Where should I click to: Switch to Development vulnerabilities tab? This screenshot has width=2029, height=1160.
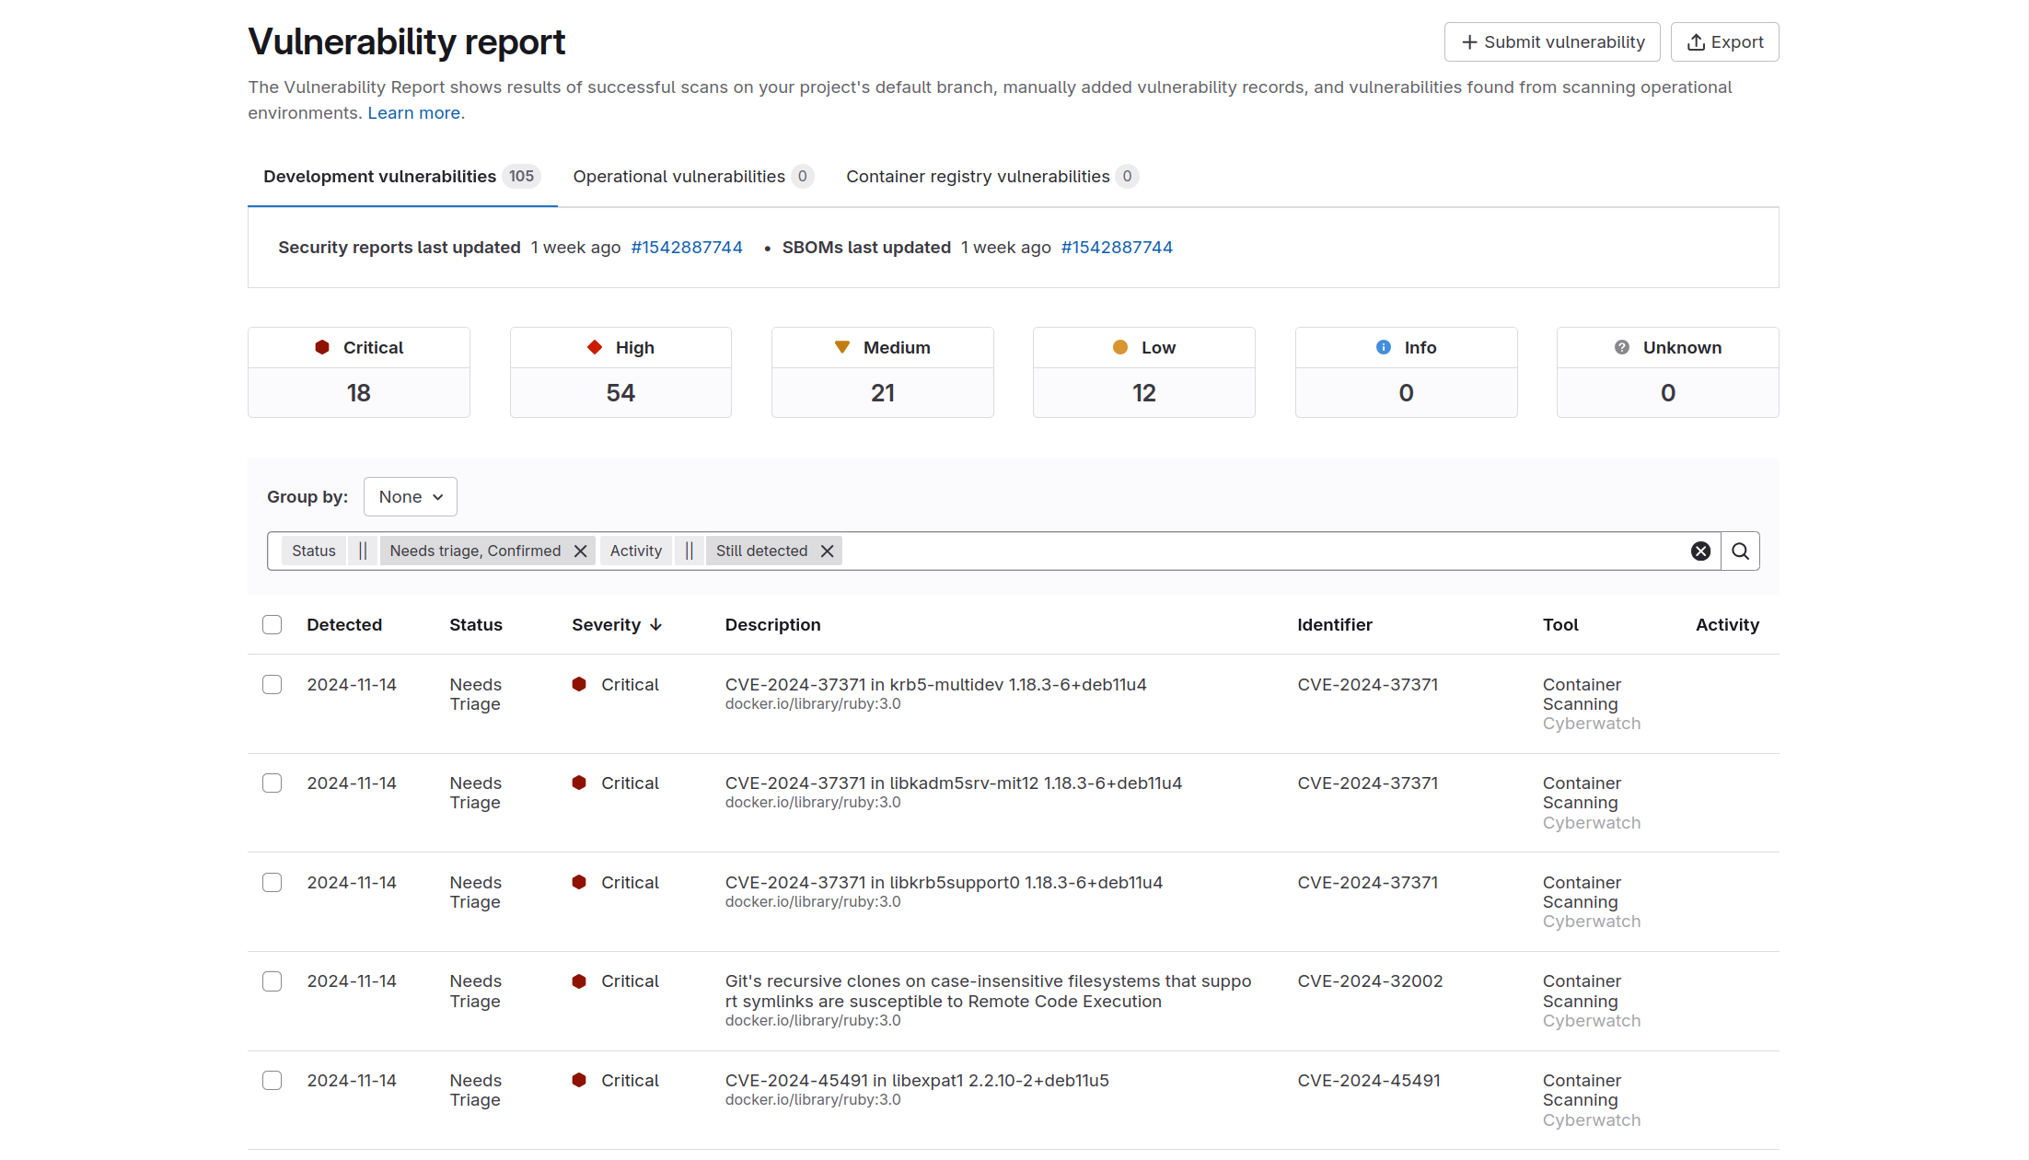[x=402, y=177]
